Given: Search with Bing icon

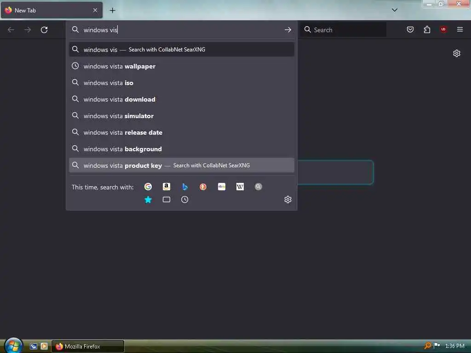Looking at the screenshot, I should [185, 187].
